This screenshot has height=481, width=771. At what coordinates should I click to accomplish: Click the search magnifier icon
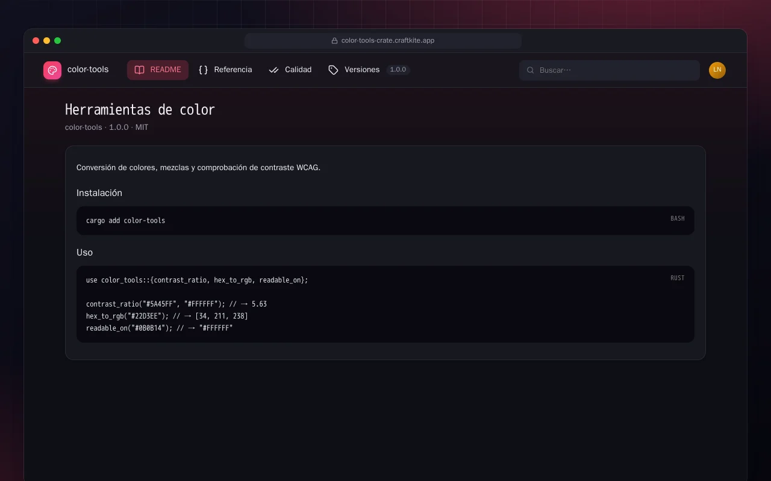pyautogui.click(x=531, y=70)
